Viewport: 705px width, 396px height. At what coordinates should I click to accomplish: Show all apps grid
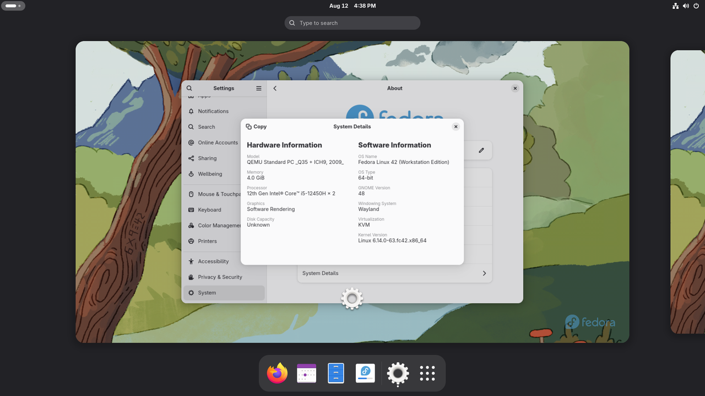coord(427,373)
